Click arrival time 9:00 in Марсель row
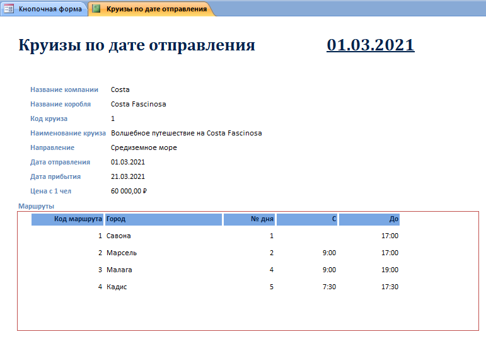 329,253
